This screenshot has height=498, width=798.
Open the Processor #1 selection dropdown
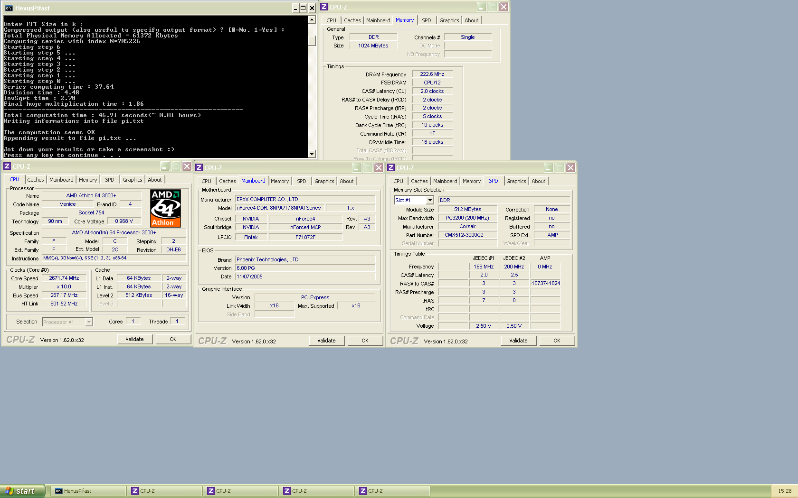click(x=88, y=322)
